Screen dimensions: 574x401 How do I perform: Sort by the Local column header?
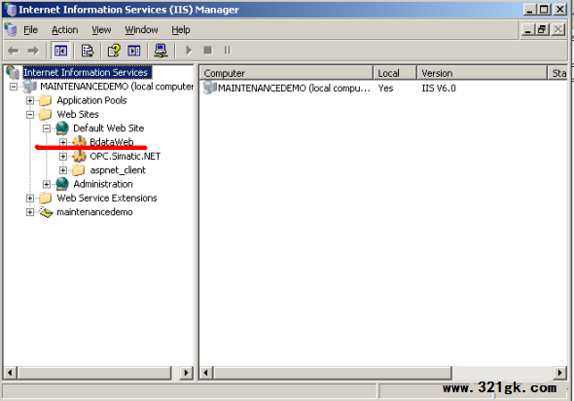(395, 73)
